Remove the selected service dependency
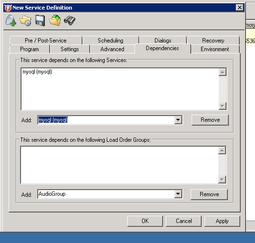 (210, 120)
